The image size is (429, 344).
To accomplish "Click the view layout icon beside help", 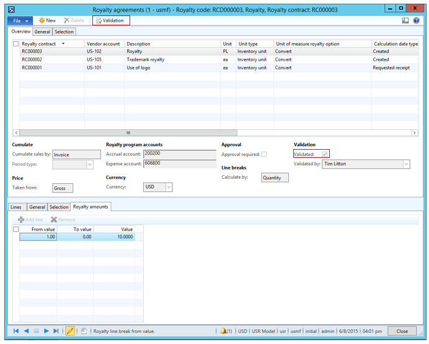I will [405, 20].
